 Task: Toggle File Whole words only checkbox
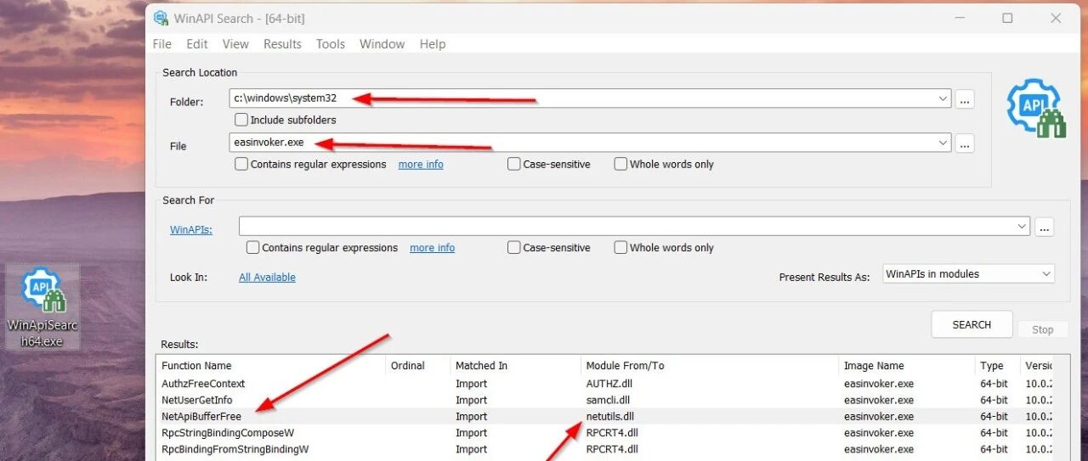click(x=620, y=164)
